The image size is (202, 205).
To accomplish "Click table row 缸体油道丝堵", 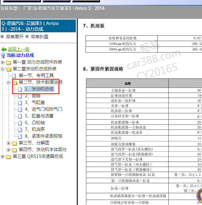I will (x=144, y=96).
